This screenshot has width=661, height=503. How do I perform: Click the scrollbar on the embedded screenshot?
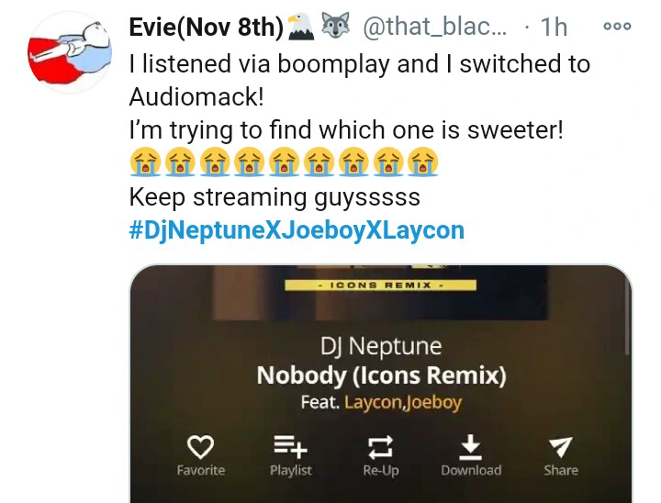627,320
